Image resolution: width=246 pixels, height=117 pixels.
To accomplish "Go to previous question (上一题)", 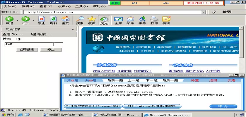I will pos(133,80).
